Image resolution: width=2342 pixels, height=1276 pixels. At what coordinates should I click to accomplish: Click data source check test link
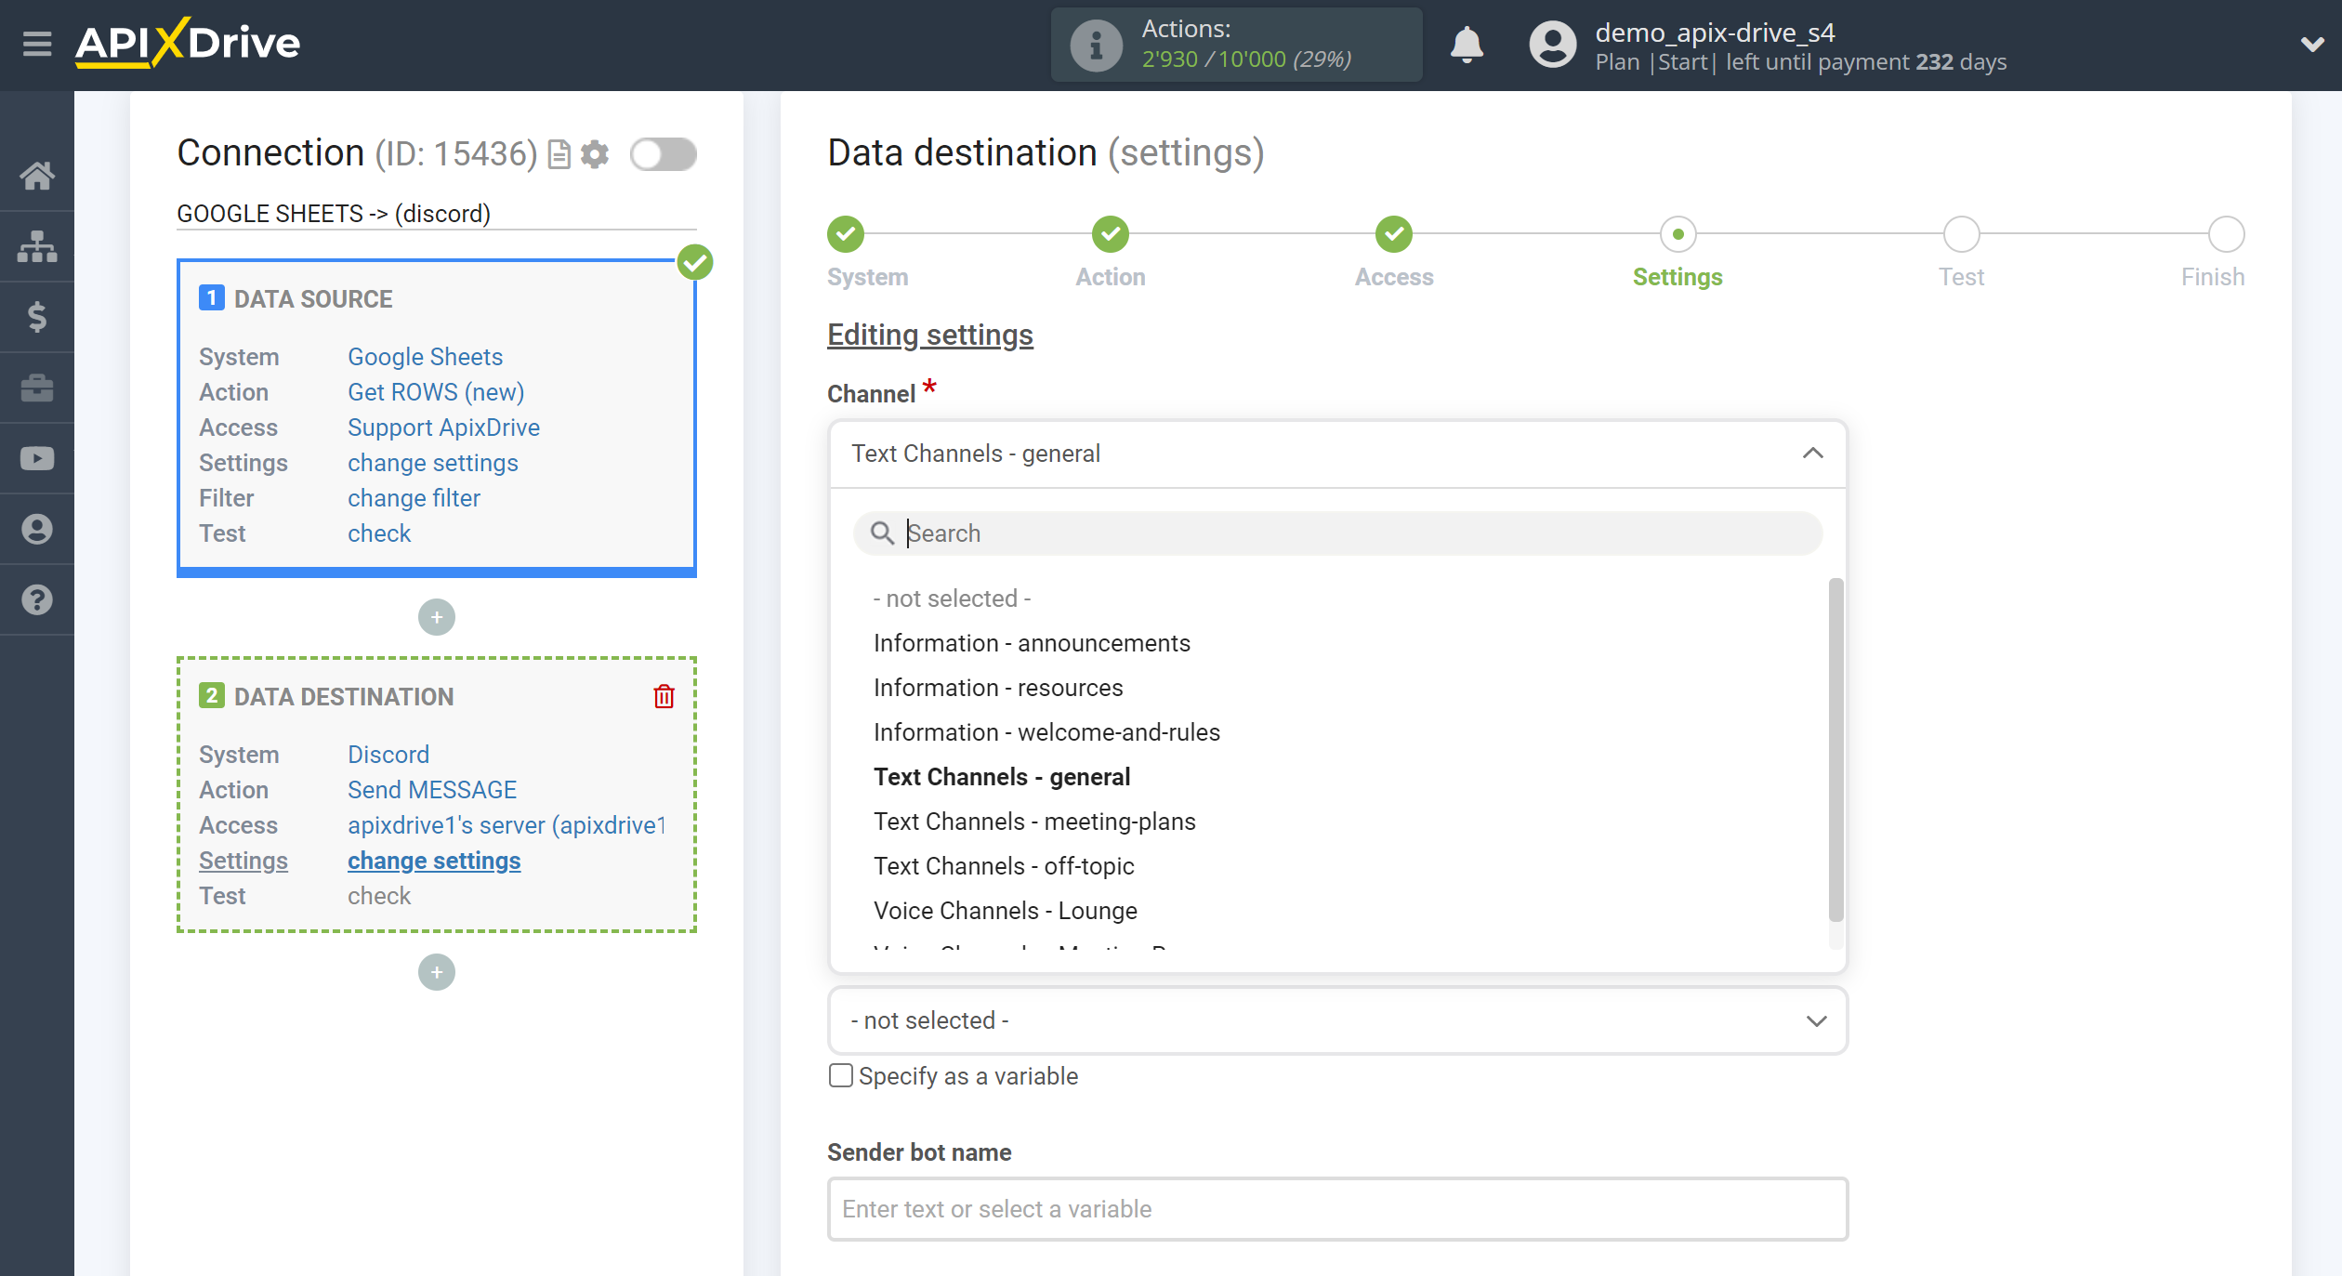tap(379, 533)
